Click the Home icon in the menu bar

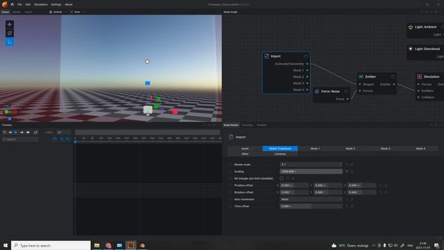pos(12,4)
